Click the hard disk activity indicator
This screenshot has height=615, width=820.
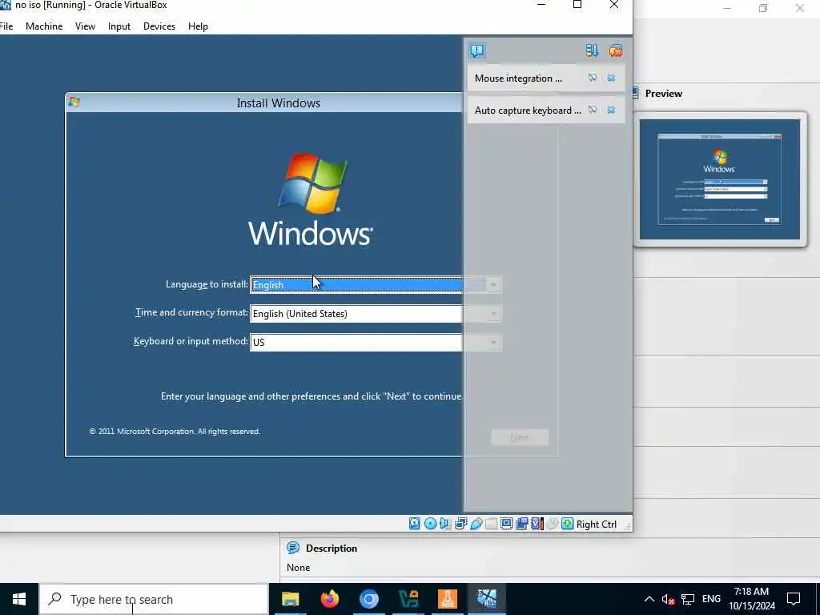pyautogui.click(x=414, y=524)
